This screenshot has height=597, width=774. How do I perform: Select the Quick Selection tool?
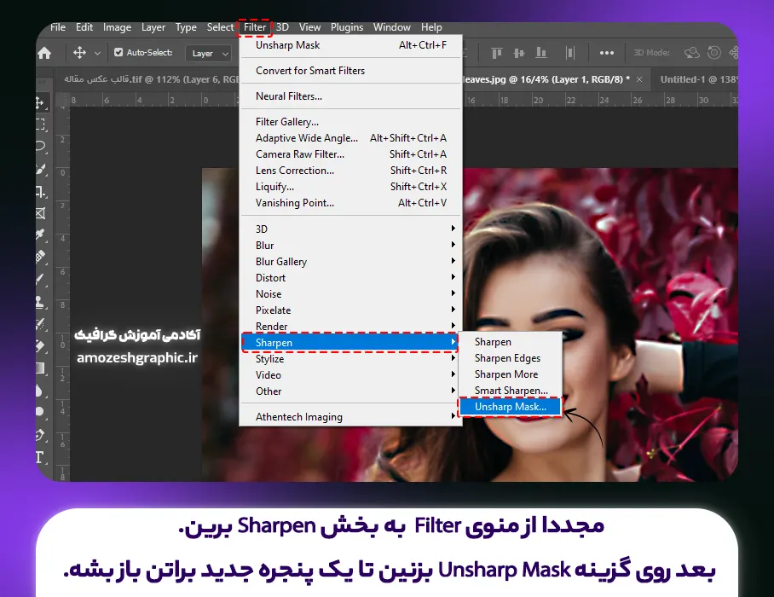(x=42, y=170)
